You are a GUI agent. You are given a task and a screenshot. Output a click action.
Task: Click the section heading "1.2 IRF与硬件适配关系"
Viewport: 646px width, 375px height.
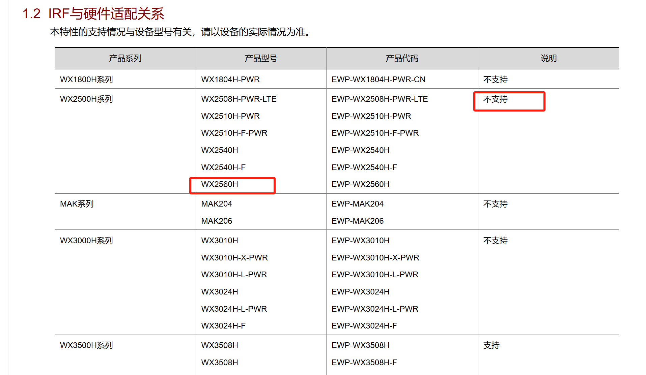click(x=93, y=14)
